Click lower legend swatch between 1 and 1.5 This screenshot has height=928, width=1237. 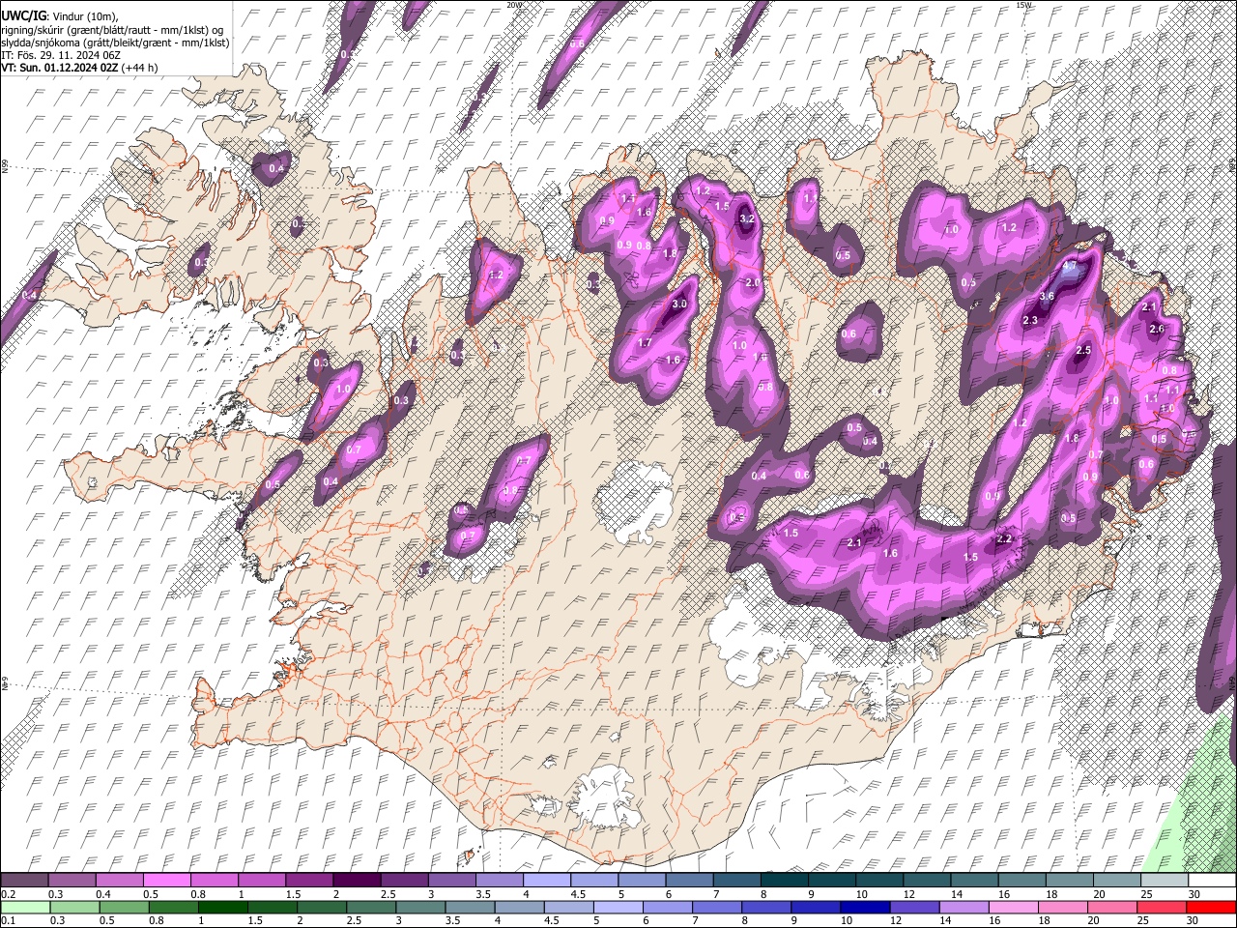click(x=224, y=907)
